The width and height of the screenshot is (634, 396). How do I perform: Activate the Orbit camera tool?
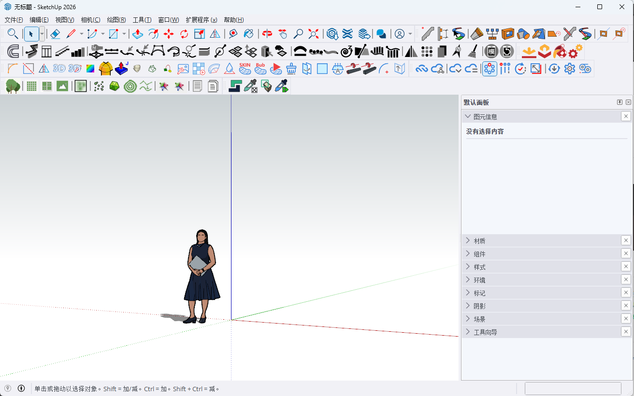pyautogui.click(x=267, y=34)
